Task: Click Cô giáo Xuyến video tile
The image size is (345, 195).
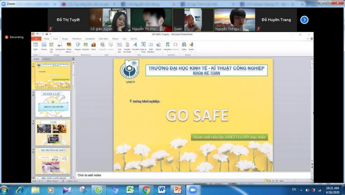Action: tap(110, 20)
